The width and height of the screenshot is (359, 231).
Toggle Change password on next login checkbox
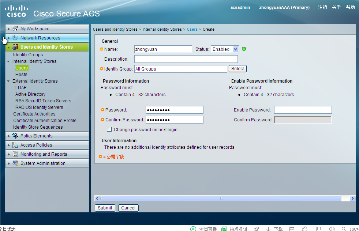point(109,129)
